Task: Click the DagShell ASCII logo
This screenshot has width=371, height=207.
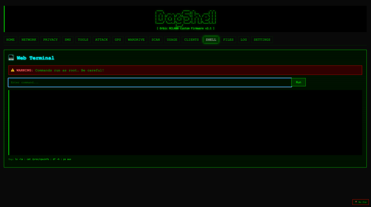Action: coord(185,18)
